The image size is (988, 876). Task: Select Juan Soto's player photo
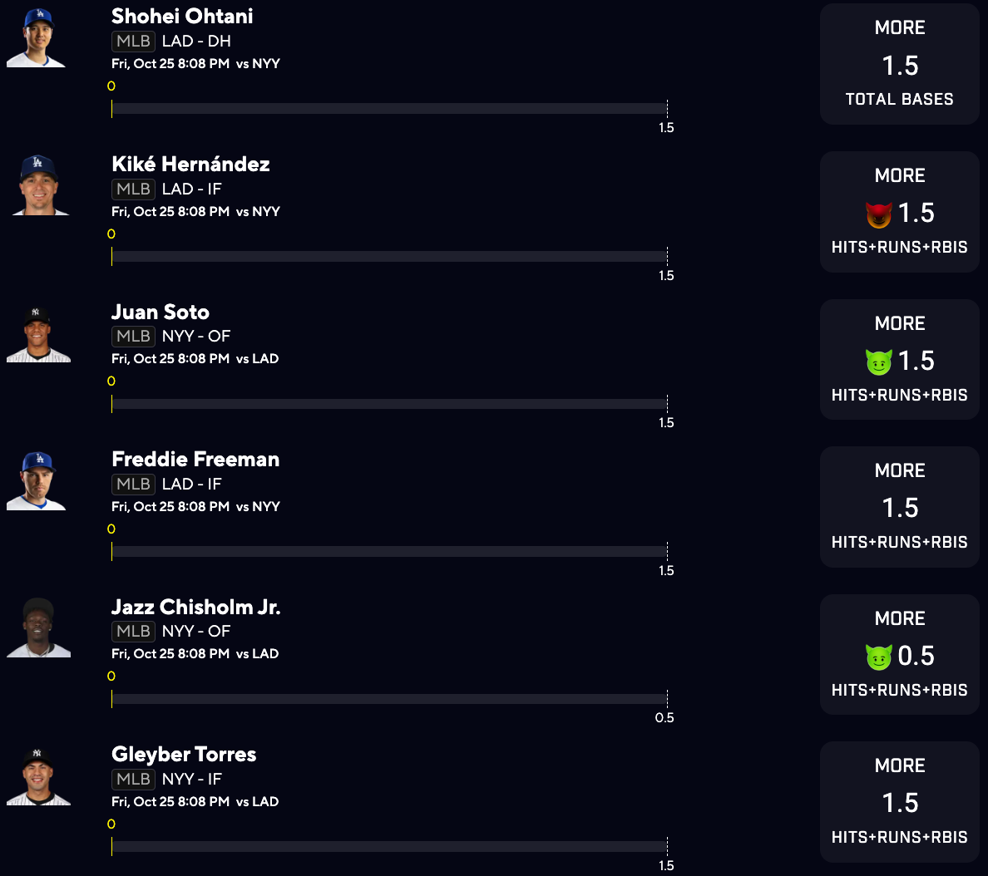[38, 334]
